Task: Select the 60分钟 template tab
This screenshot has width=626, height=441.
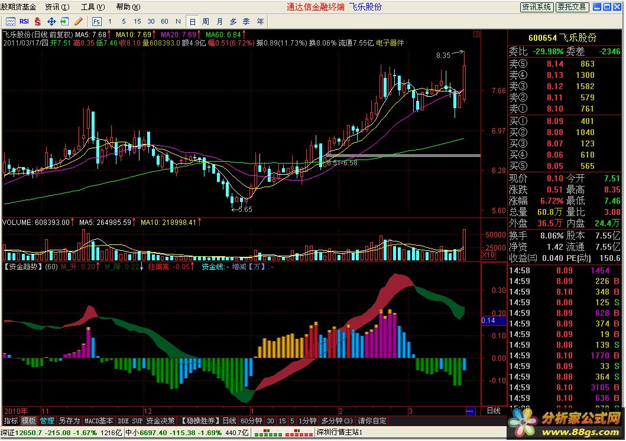Action: pyautogui.click(x=251, y=421)
